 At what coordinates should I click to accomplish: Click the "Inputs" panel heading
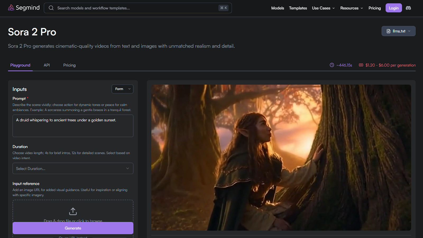point(20,89)
